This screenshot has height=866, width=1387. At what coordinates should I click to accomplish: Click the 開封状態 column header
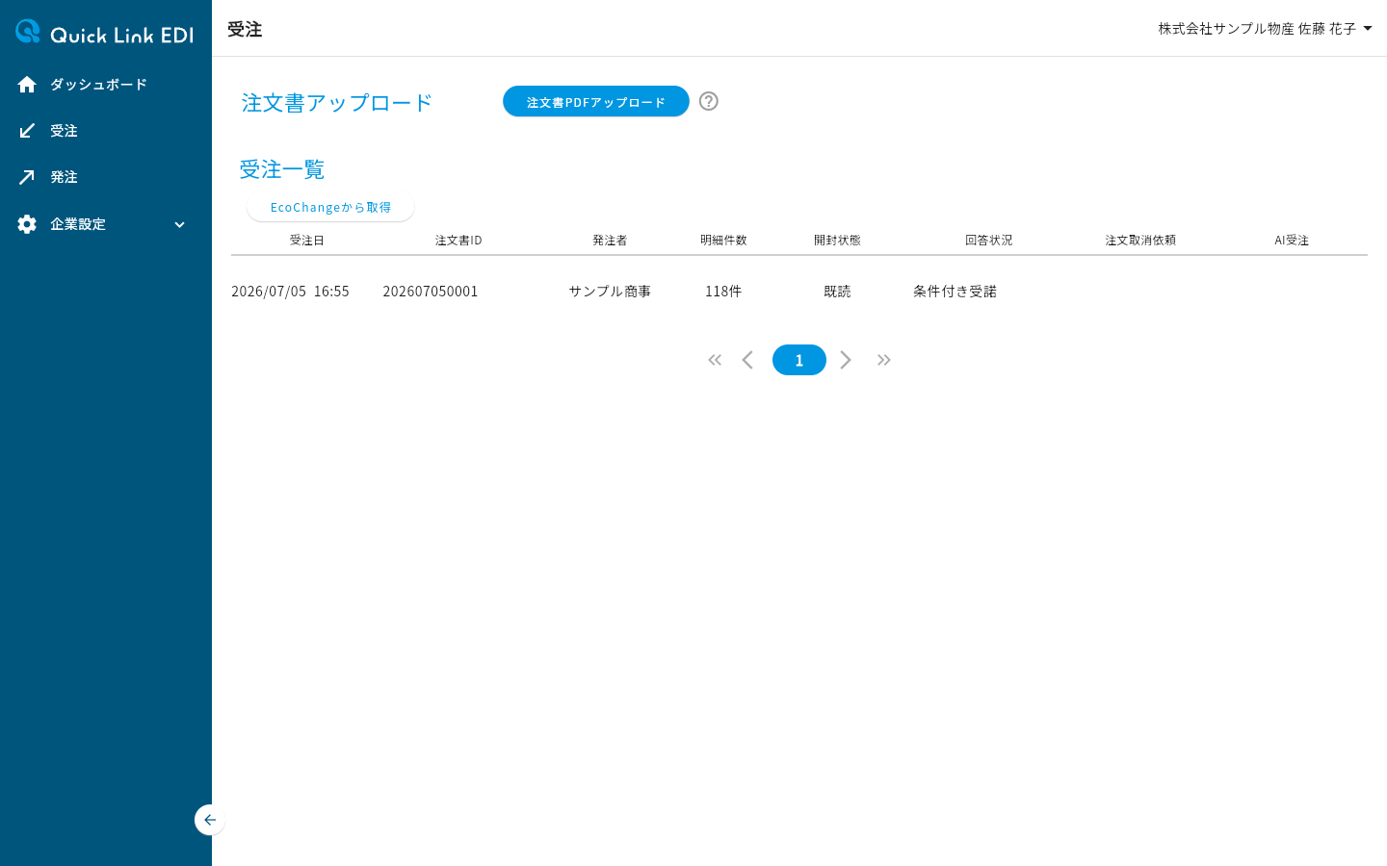tap(837, 241)
